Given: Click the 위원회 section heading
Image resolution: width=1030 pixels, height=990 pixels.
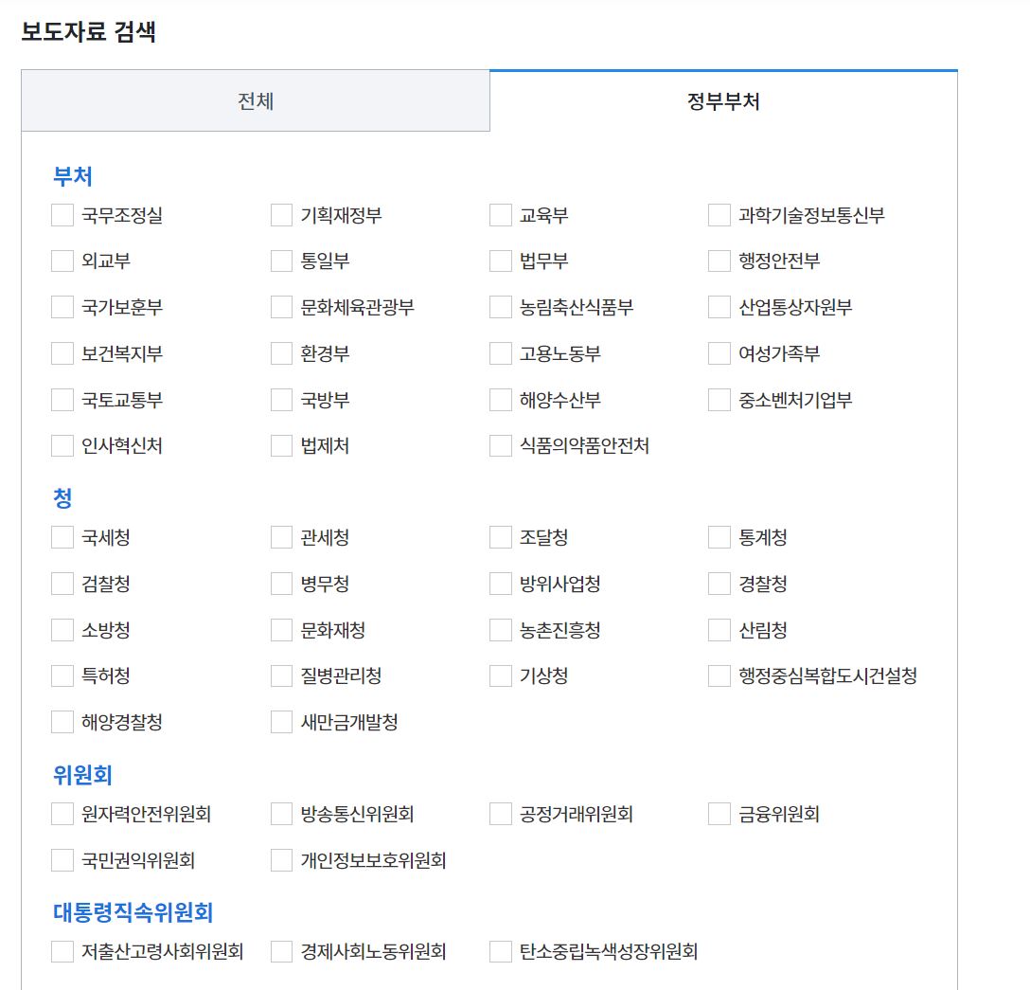Looking at the screenshot, I should pyautogui.click(x=82, y=775).
